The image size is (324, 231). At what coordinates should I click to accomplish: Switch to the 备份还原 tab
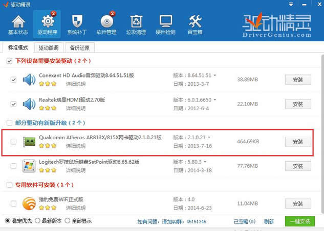[80, 48]
